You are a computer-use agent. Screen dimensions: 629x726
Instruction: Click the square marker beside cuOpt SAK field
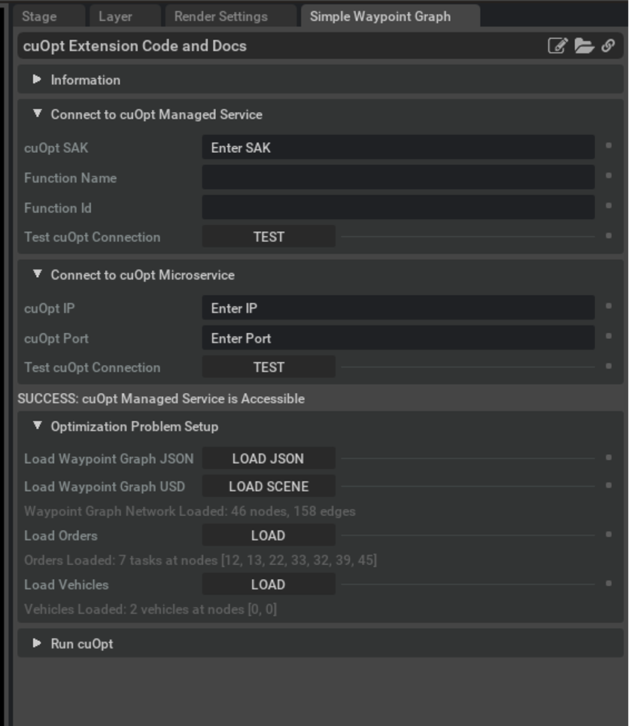click(x=609, y=146)
